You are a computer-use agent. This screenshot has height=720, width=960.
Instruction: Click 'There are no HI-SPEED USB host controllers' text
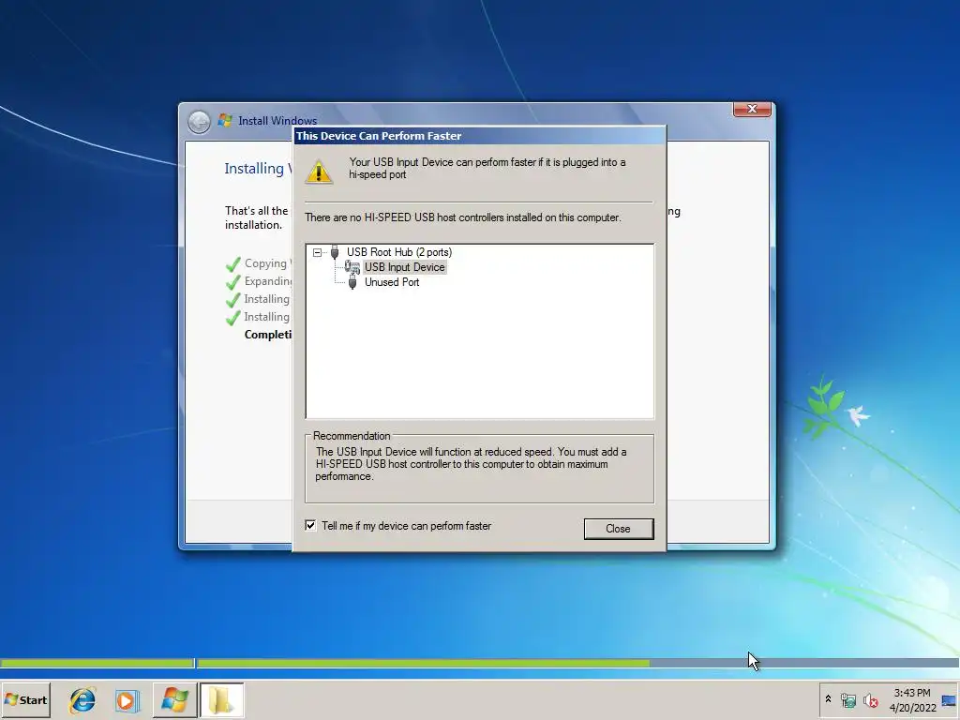(463, 217)
